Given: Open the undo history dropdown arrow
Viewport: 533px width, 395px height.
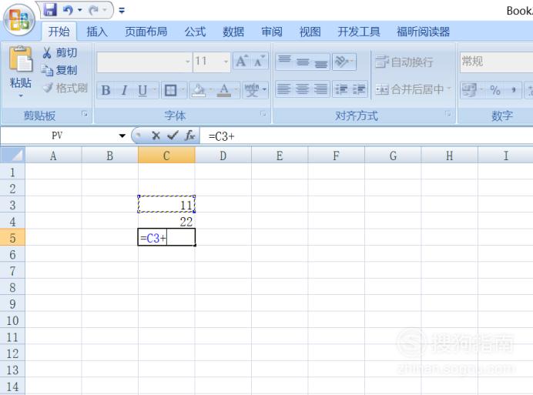Looking at the screenshot, I should [x=80, y=10].
